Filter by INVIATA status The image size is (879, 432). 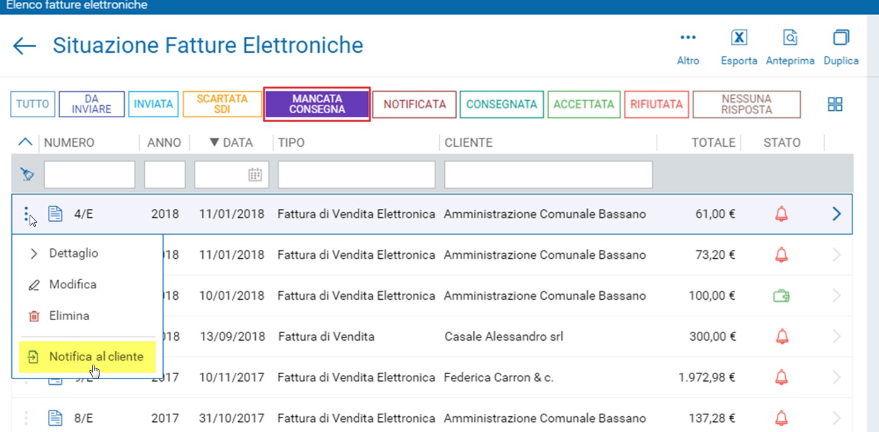click(154, 105)
